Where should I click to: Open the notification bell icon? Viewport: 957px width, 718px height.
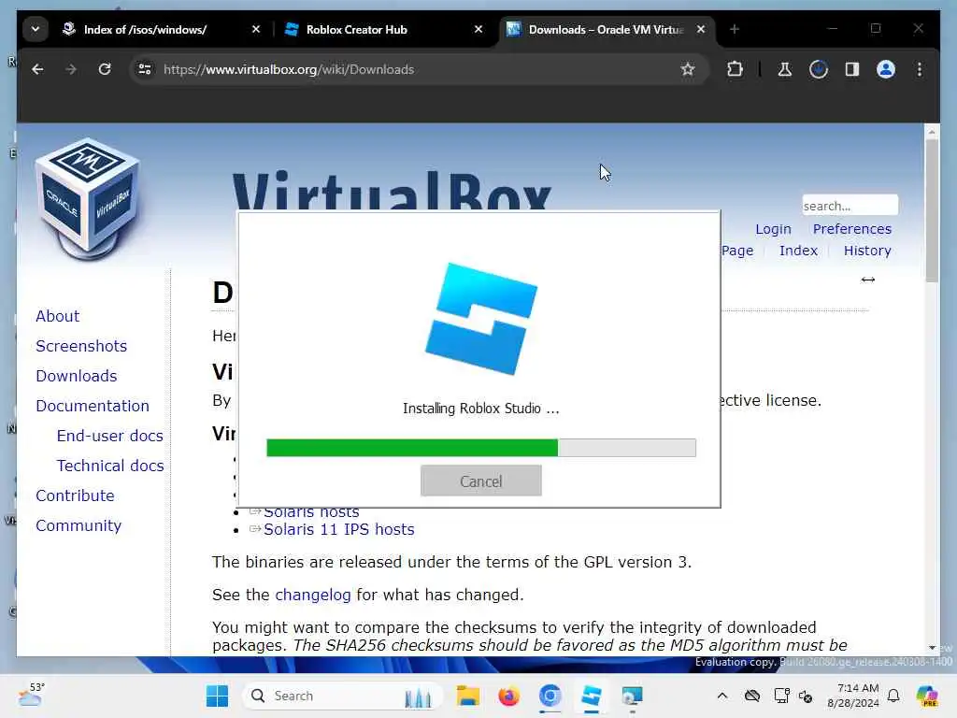coord(893,696)
